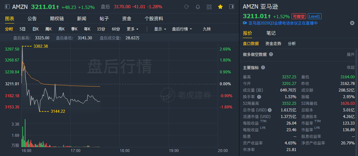Viewport: 358px width, 156px height.
Task: Open the 帖子 tab
Action: coord(104,19)
